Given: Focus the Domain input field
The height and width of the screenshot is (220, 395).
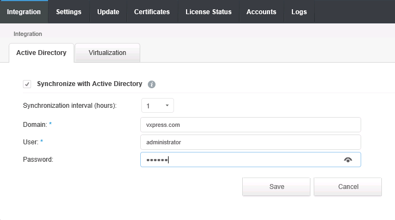Looking at the screenshot, I should pos(250,125).
